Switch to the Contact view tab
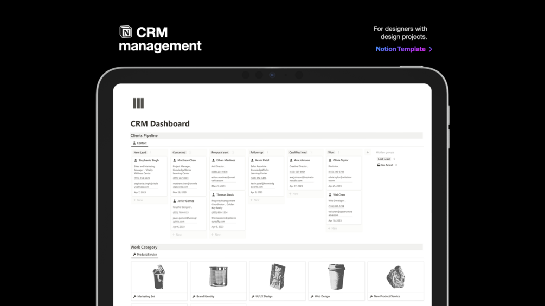 140,143
